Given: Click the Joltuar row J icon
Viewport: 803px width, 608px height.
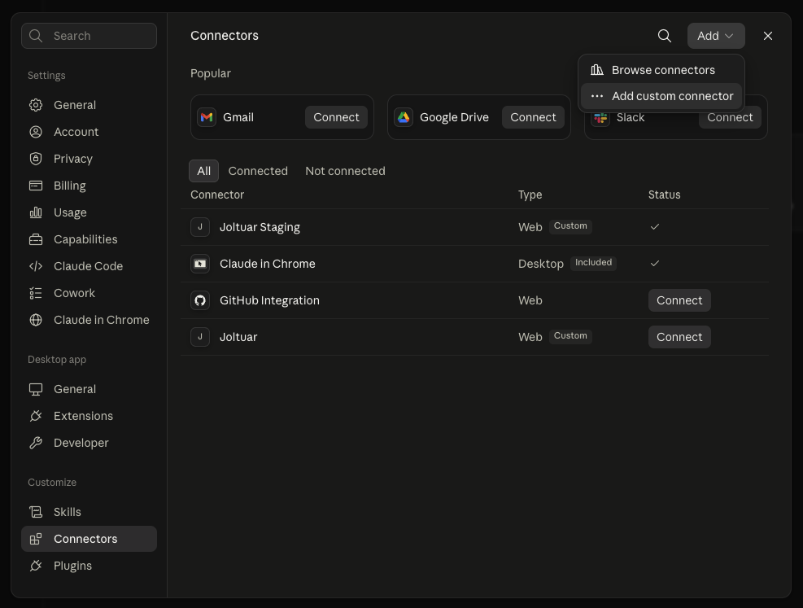Looking at the screenshot, I should [x=200, y=337].
